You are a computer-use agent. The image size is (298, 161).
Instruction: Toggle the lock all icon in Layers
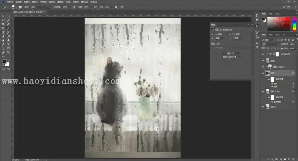tap(282, 48)
